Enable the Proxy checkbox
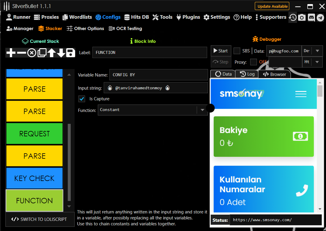The image size is (326, 231). [x=253, y=62]
